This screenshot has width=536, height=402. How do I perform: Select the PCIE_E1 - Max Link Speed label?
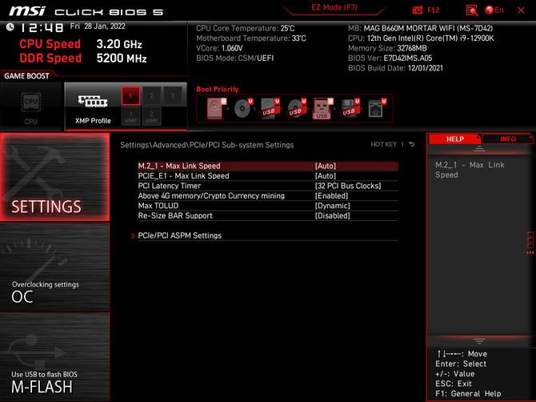pos(183,176)
